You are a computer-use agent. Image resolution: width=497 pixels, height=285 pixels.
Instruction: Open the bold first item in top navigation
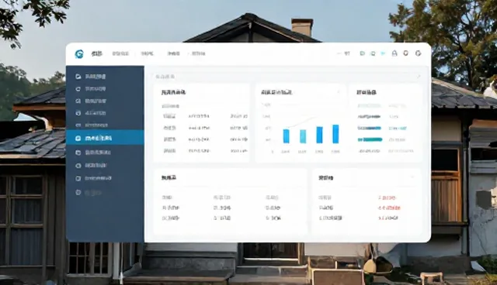tap(96, 53)
